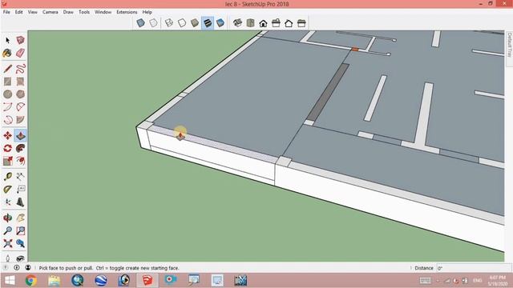Select the Follow Me tool
Image resolution: width=513 pixels, height=288 pixels.
[20, 148]
